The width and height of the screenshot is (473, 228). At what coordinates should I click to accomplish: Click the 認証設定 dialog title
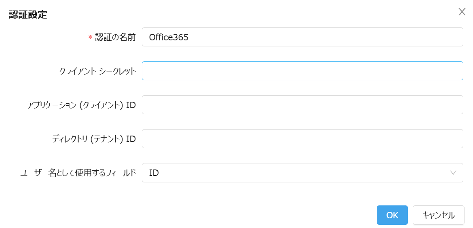click(x=28, y=15)
